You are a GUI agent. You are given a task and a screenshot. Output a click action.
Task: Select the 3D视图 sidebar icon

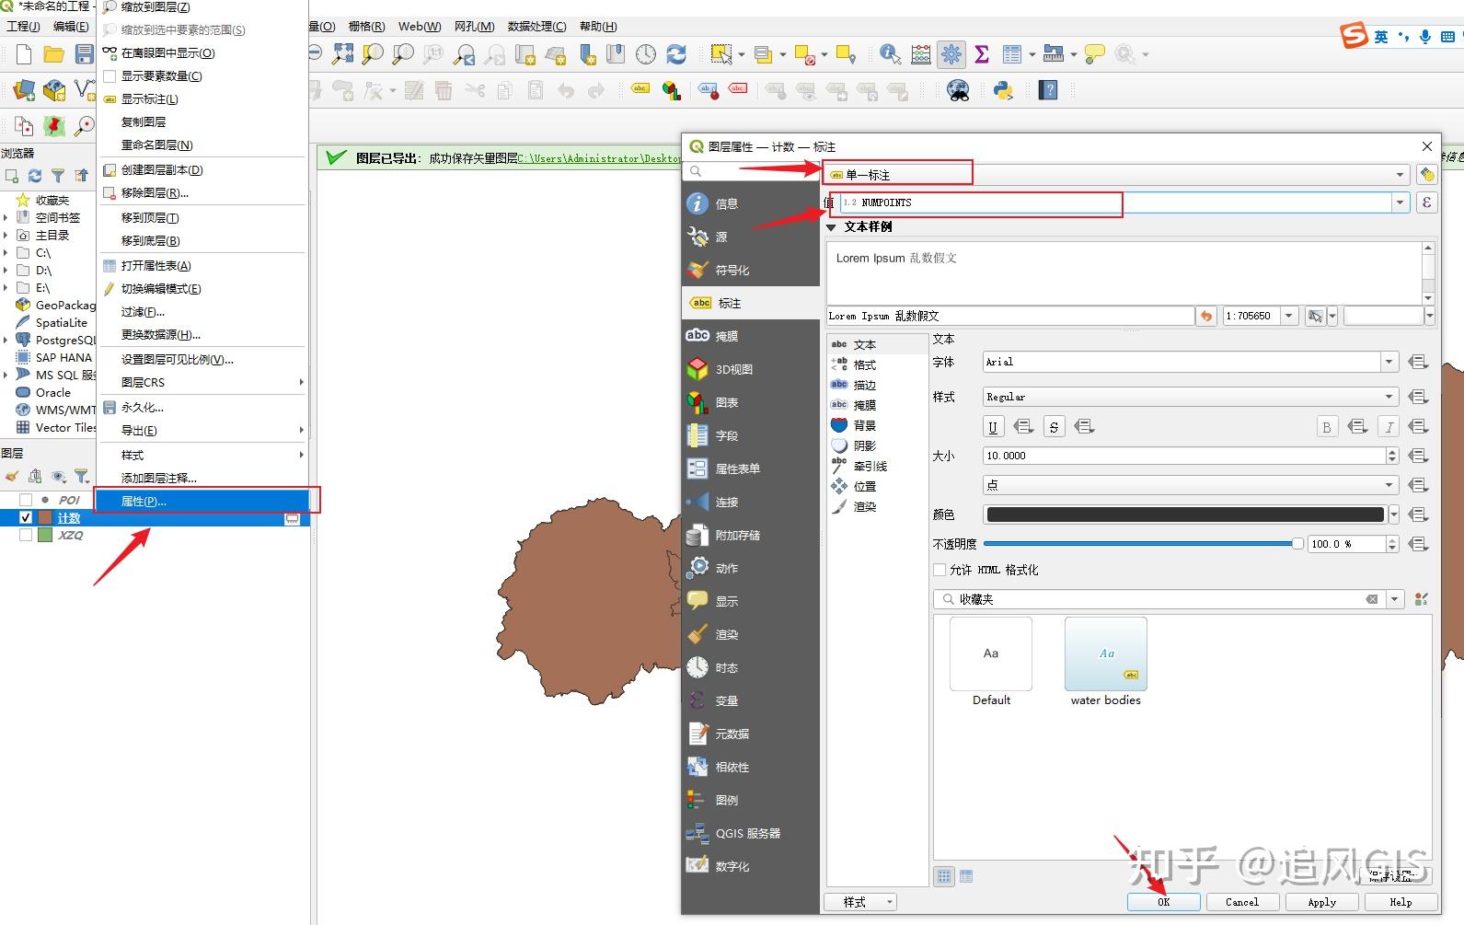(697, 369)
